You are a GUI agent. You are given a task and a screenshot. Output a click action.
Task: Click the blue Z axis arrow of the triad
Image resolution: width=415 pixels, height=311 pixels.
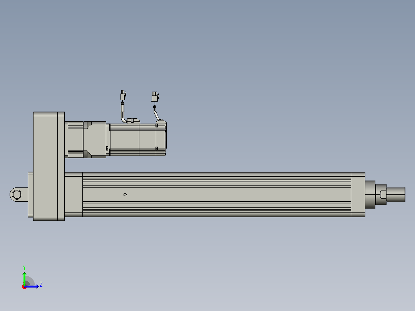(x=32, y=286)
